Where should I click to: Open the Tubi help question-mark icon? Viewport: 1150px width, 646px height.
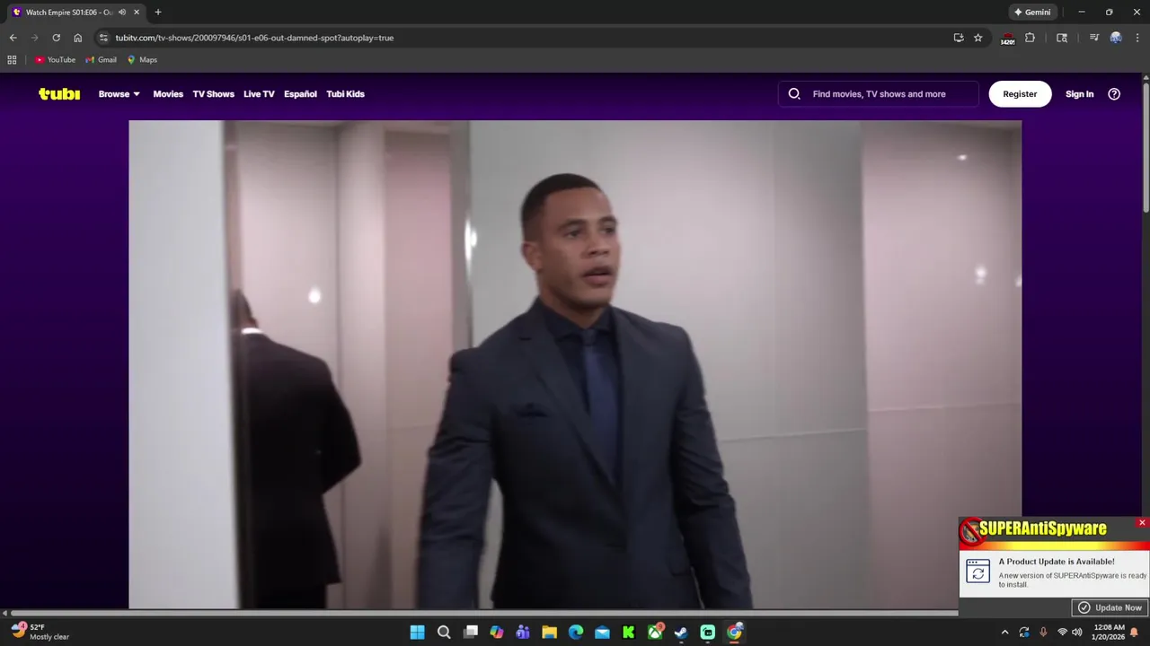click(x=1114, y=93)
